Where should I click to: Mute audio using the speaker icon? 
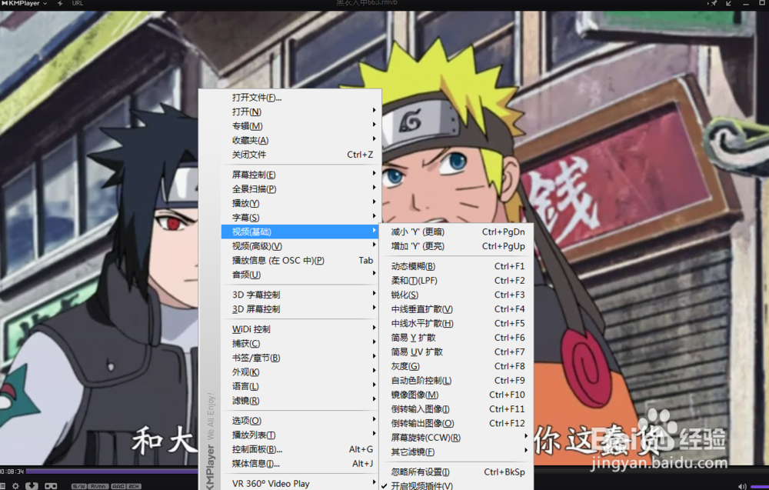click(x=741, y=486)
